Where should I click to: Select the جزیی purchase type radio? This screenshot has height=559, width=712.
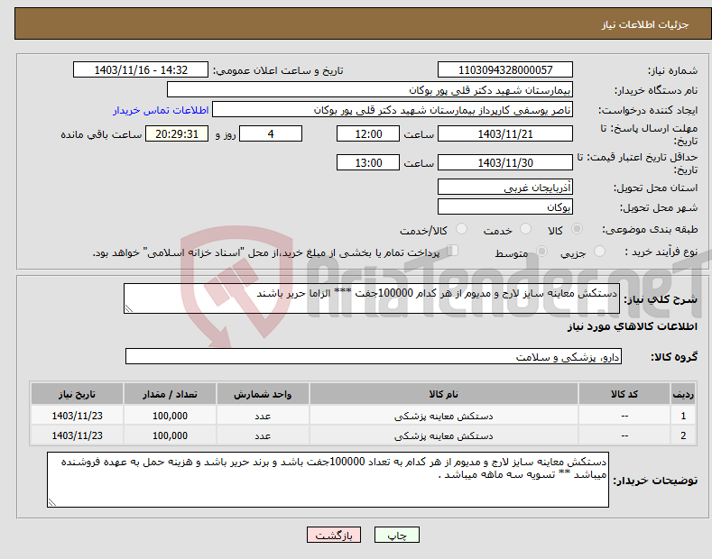(x=599, y=252)
